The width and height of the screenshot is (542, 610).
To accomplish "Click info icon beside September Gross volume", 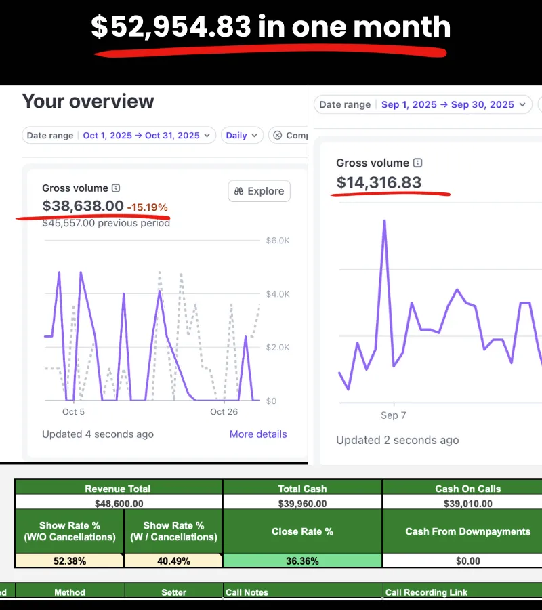I will (x=417, y=163).
